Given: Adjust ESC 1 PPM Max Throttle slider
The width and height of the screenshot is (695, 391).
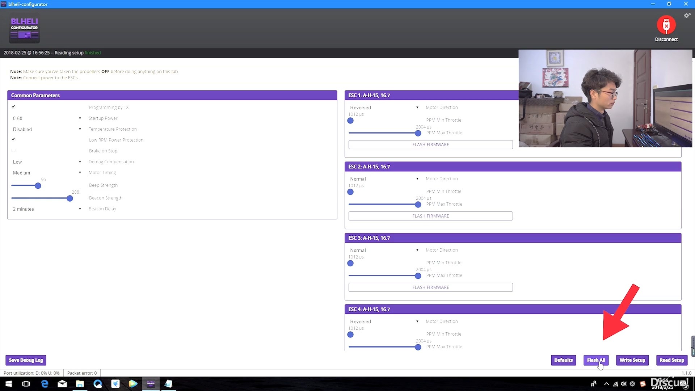Looking at the screenshot, I should [418, 133].
